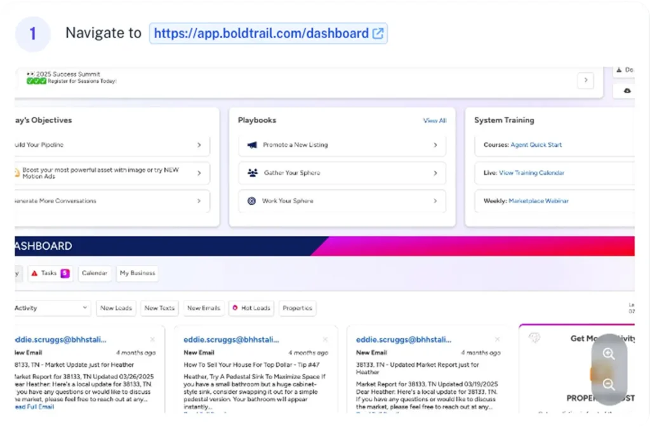Click the View All link in Playbooks
The width and height of the screenshot is (650, 427).
click(434, 121)
